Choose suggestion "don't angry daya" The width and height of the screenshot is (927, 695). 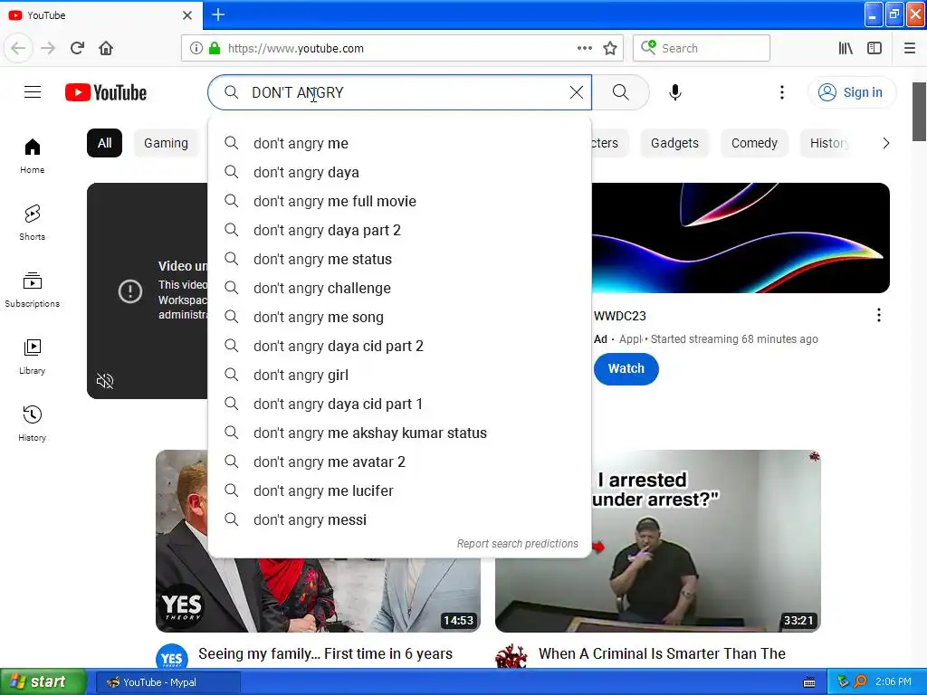click(399, 172)
